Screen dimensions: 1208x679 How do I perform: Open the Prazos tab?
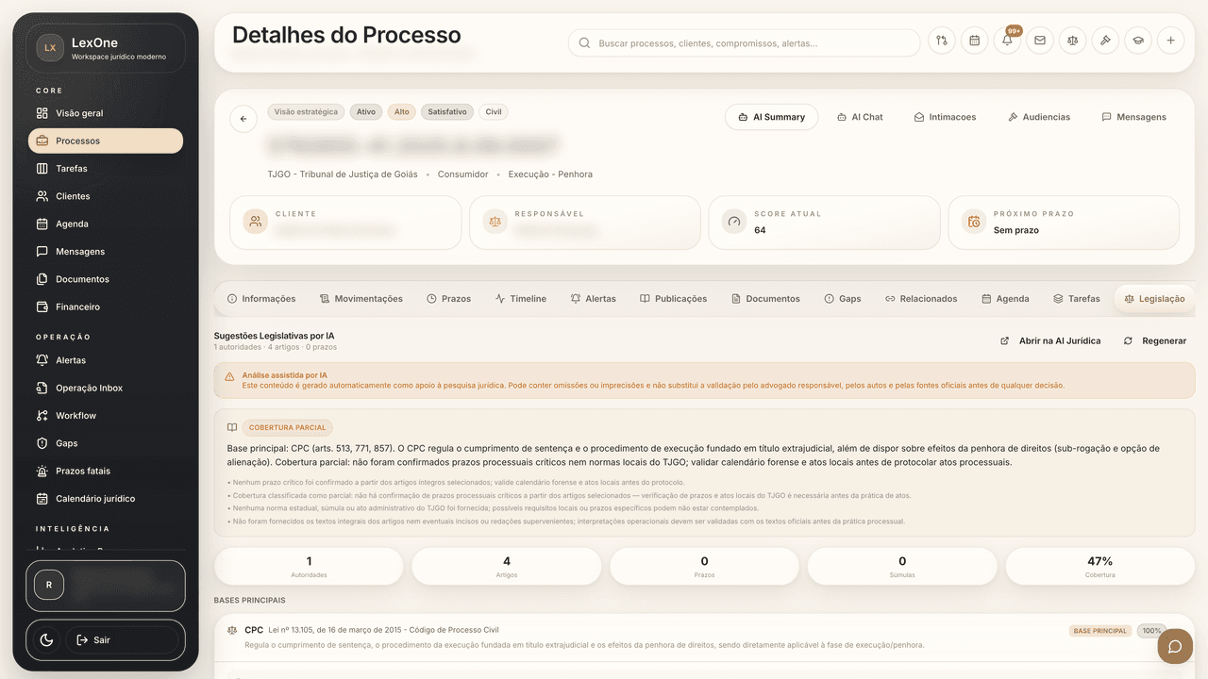[448, 299]
